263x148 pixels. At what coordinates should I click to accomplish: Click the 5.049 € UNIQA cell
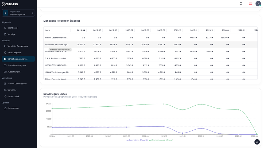click(x=82, y=72)
